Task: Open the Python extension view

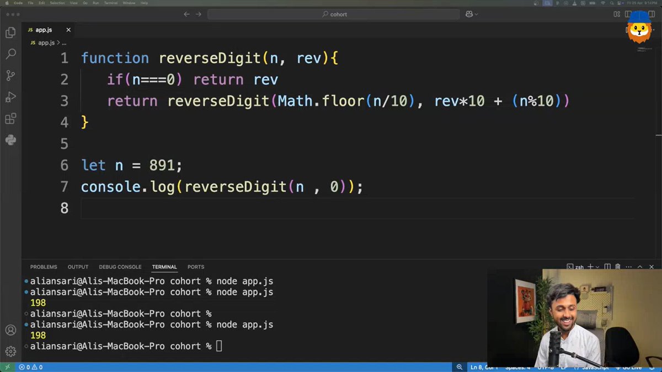Action: pos(10,139)
